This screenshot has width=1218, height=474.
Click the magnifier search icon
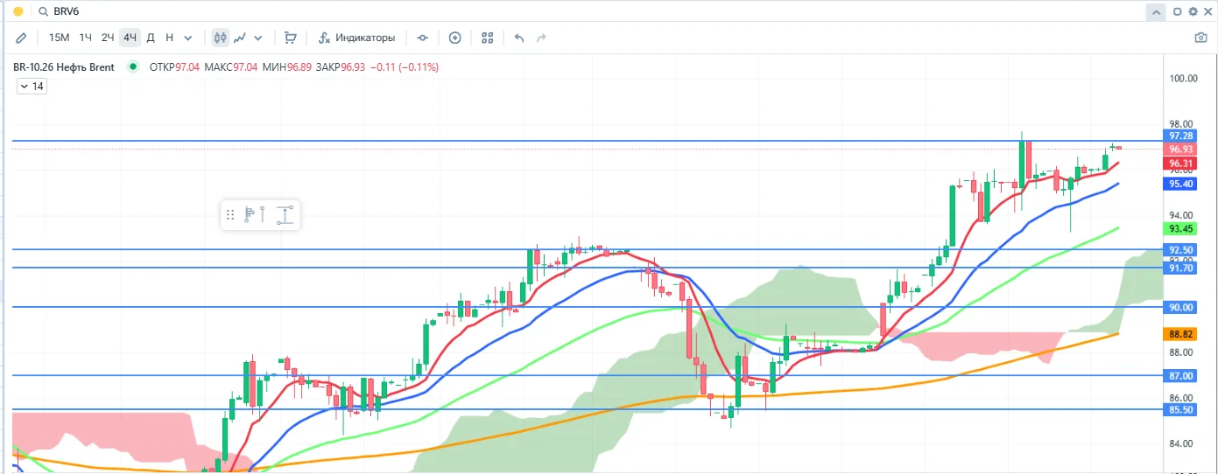click(x=42, y=11)
